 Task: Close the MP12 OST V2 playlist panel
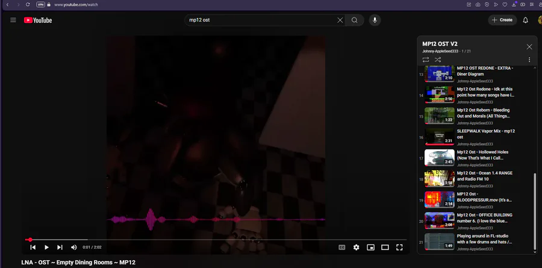(529, 47)
